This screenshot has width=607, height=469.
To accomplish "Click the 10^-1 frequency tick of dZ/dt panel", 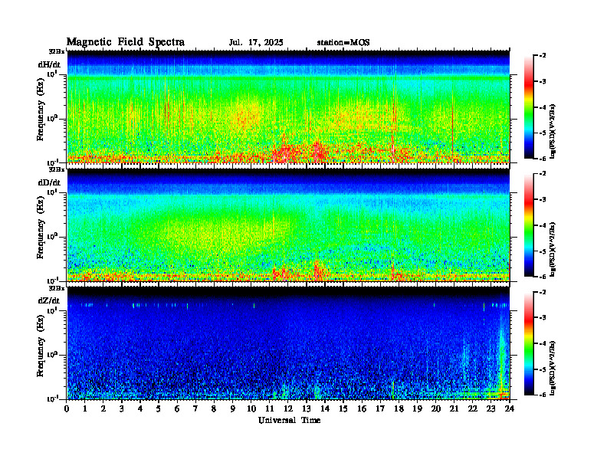I will coord(52,398).
